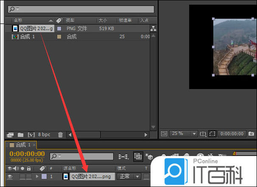This screenshot has width=257, height=187.
Task: Click the solo dot column header
Action: click(x=22, y=168)
